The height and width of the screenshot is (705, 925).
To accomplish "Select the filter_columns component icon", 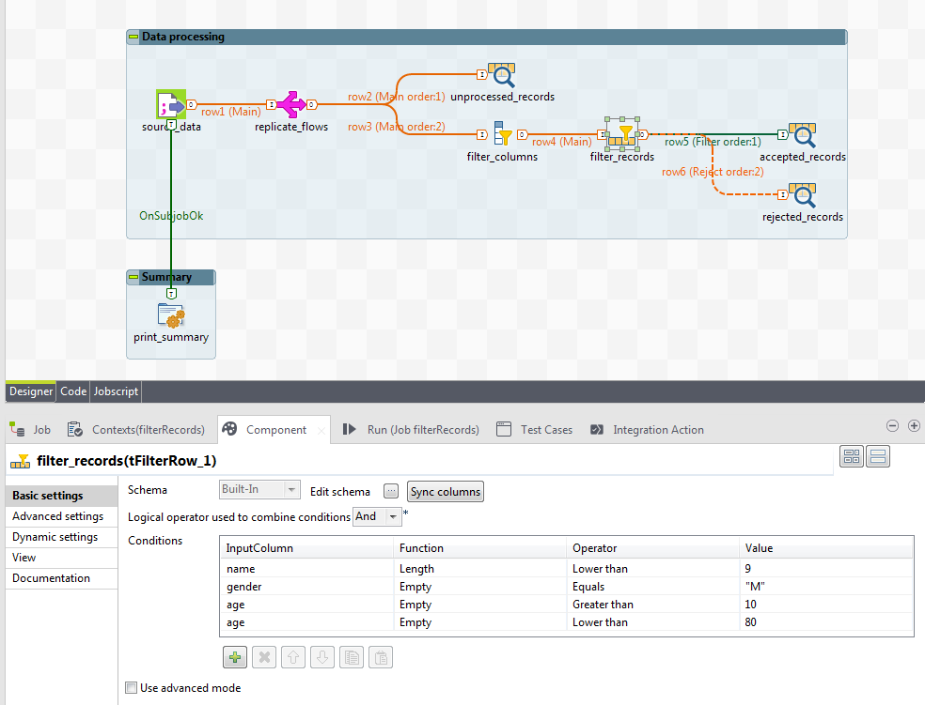I will [x=502, y=134].
